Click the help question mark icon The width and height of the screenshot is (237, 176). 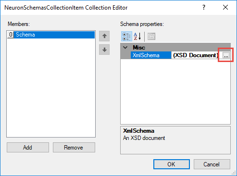[204, 7]
